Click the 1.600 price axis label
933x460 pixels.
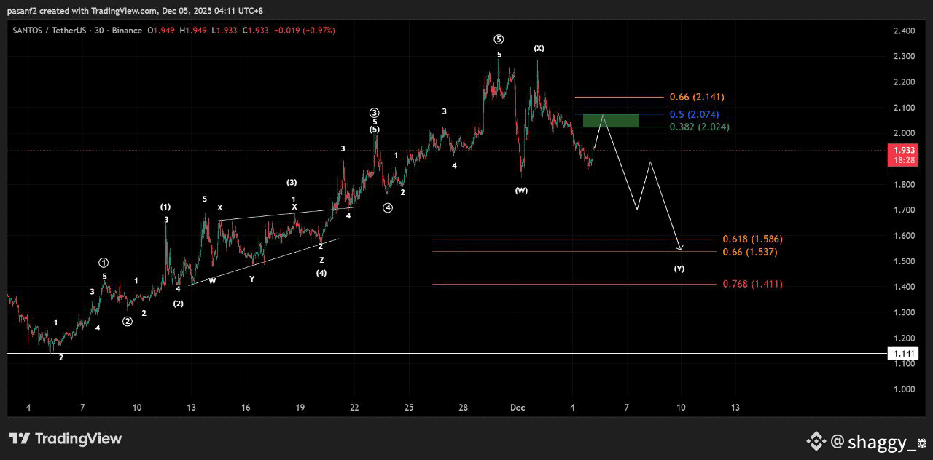(904, 236)
